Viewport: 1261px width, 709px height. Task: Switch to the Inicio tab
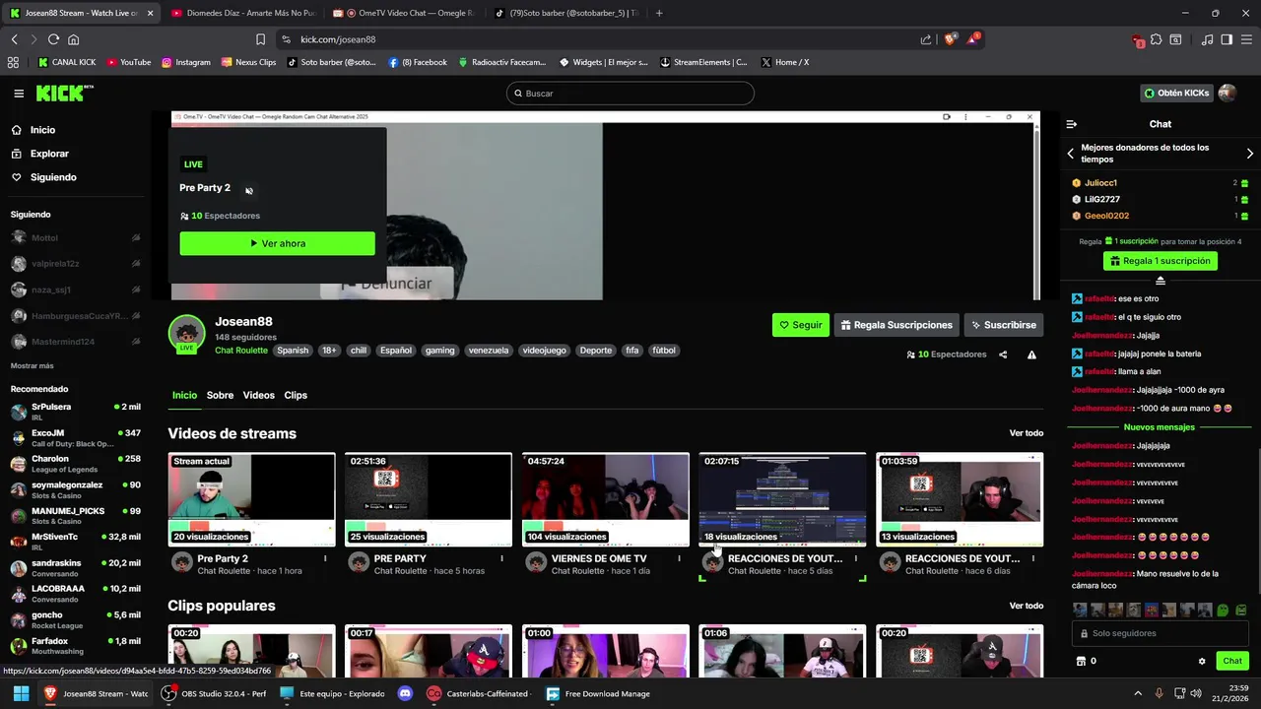[184, 395]
